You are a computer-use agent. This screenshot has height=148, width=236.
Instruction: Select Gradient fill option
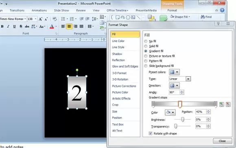coord(146,51)
